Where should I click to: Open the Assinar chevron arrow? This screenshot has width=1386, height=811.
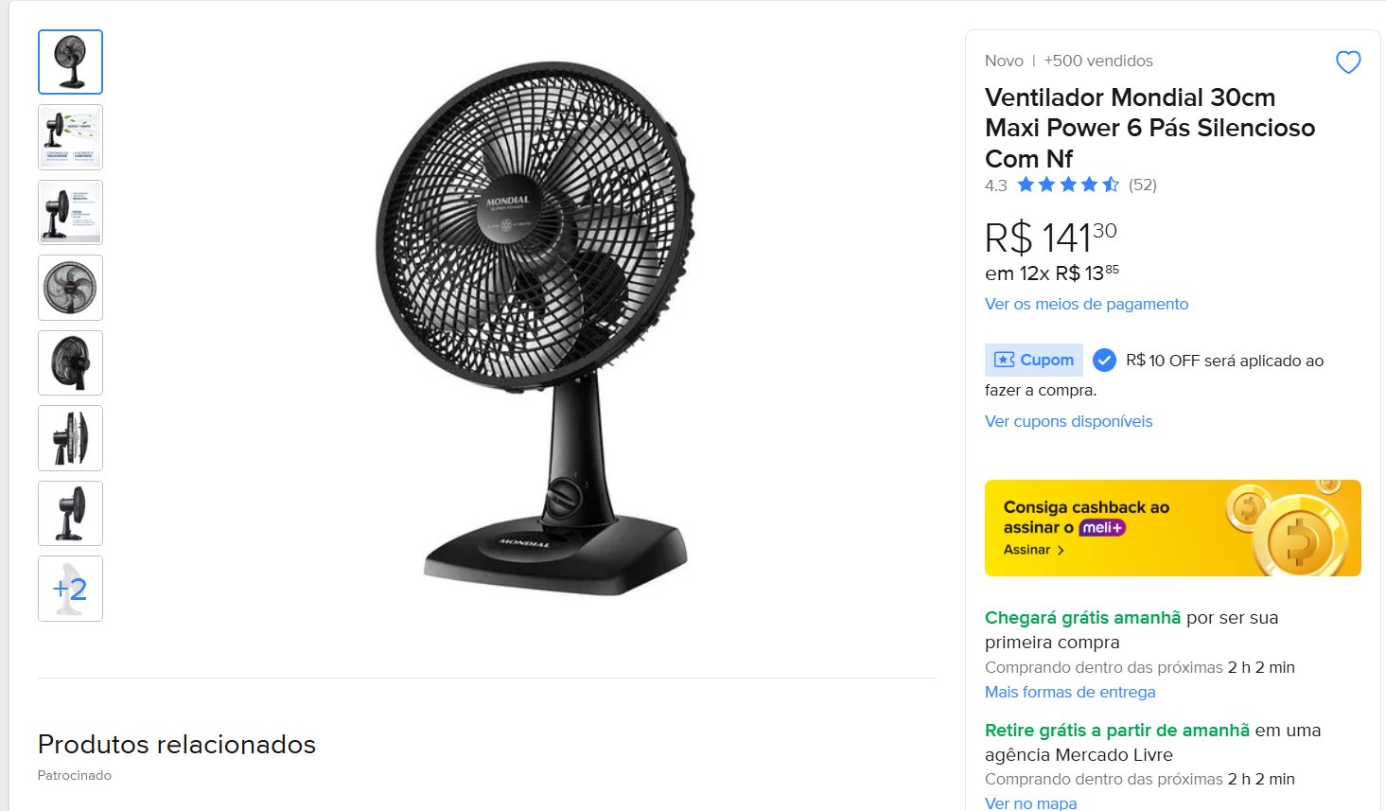point(1061,550)
